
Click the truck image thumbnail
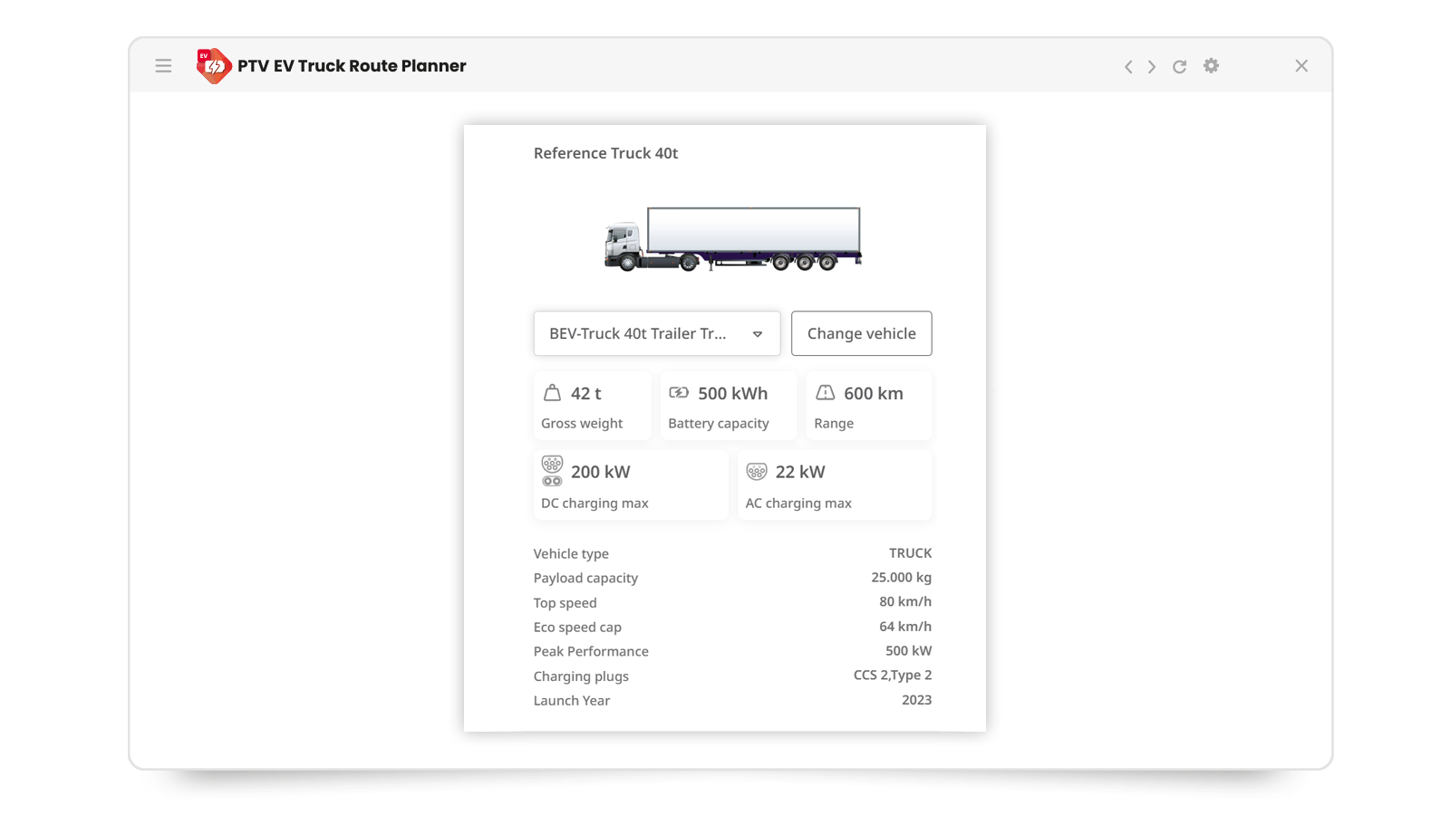732,239
